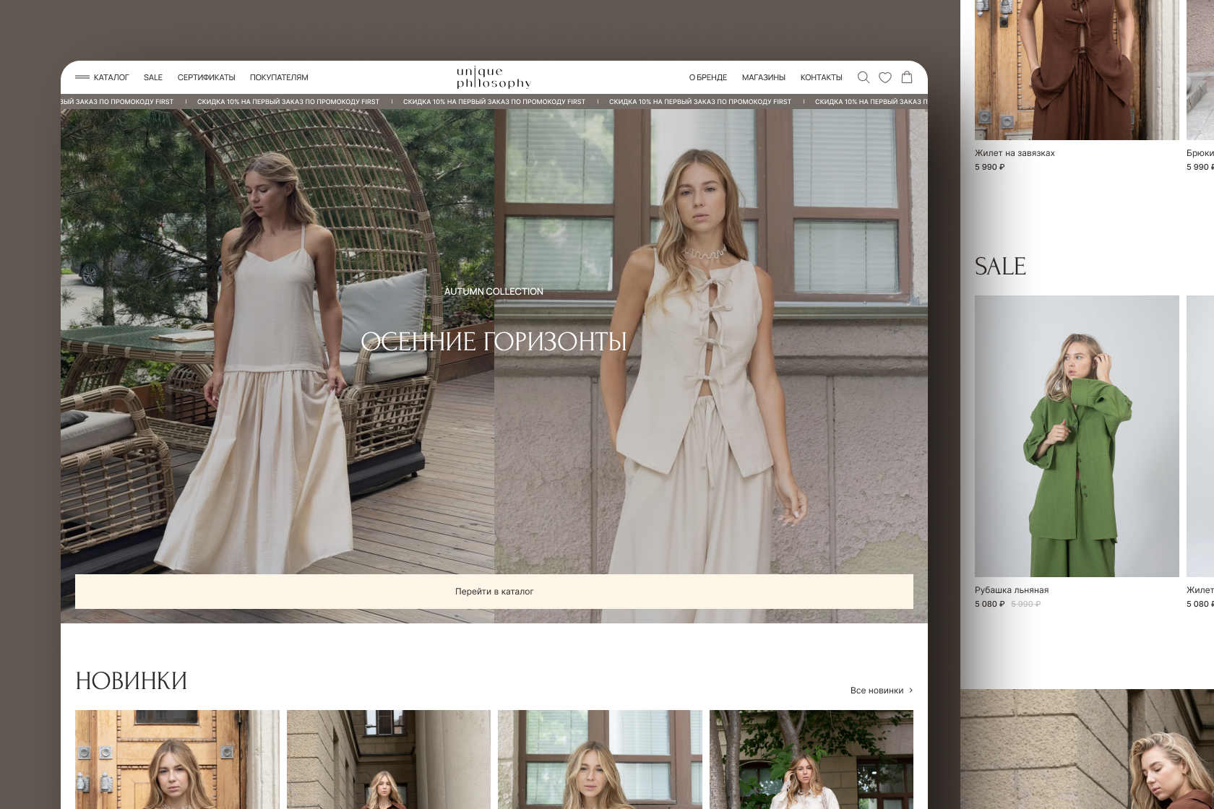Open the shopping bag icon
Viewport: 1214px width, 809px height.
[x=907, y=77]
